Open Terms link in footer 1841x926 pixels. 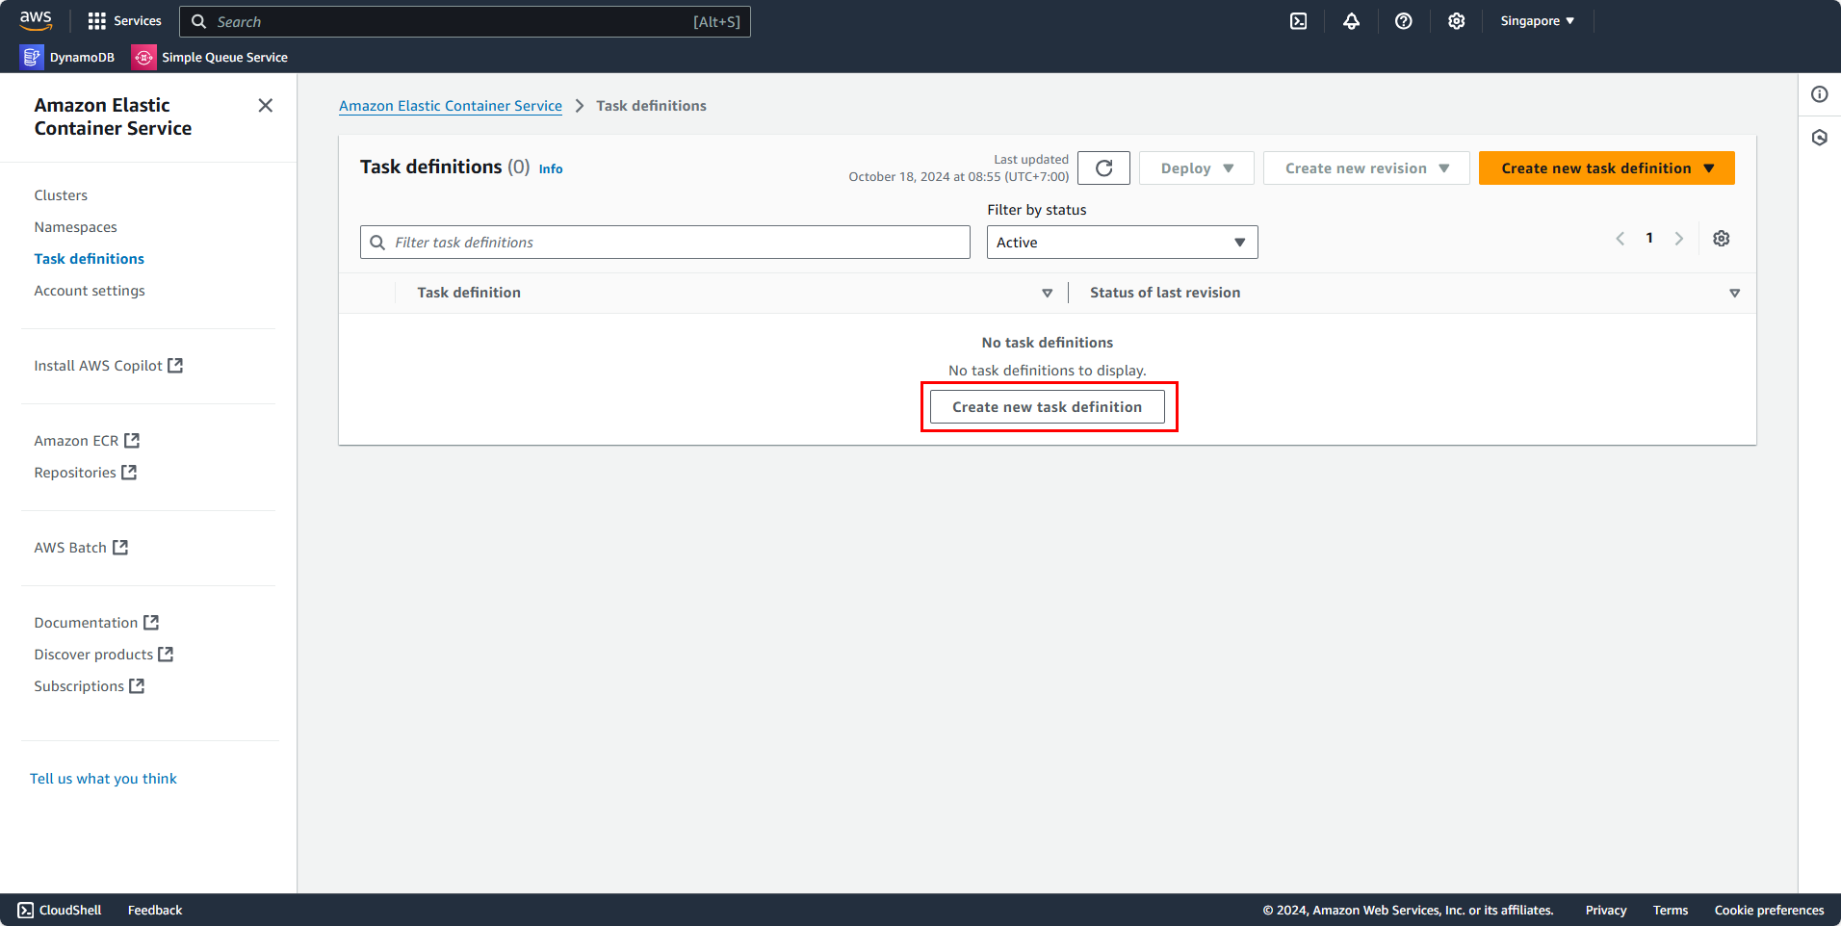pos(1671,911)
